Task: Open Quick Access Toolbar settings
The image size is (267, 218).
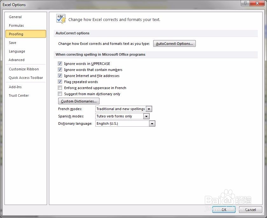Action: click(26, 78)
